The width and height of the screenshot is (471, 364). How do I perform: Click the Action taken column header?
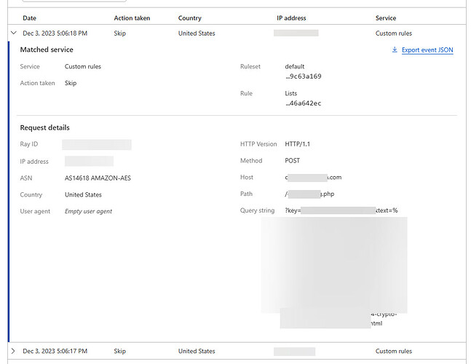click(x=132, y=18)
